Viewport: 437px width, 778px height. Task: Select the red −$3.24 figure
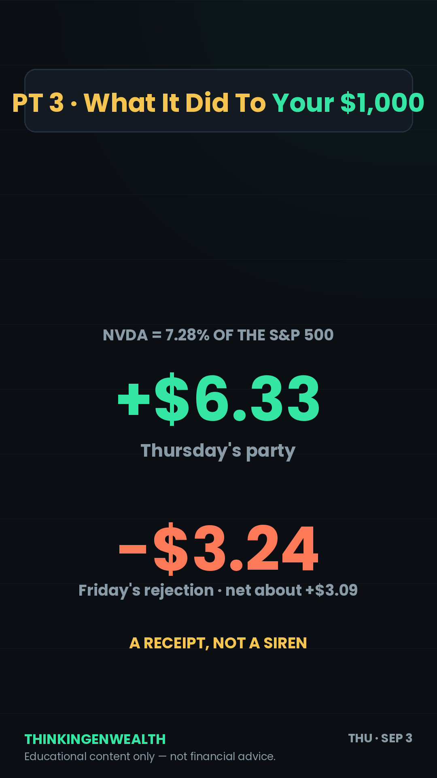point(218,549)
